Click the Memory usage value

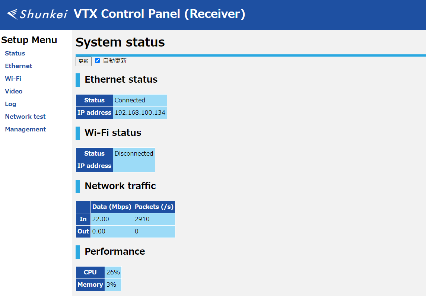pos(111,284)
